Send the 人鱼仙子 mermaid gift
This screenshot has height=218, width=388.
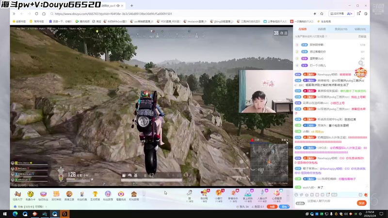(262, 196)
